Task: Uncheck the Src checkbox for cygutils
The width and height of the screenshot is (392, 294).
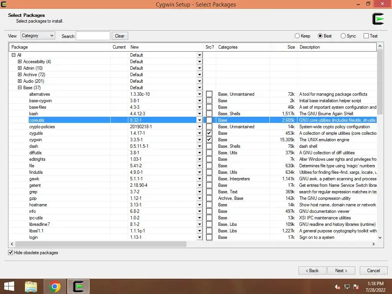Action: 209,133
